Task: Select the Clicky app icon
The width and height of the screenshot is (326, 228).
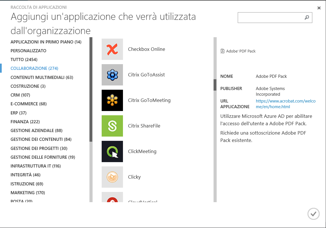Action: click(x=112, y=177)
